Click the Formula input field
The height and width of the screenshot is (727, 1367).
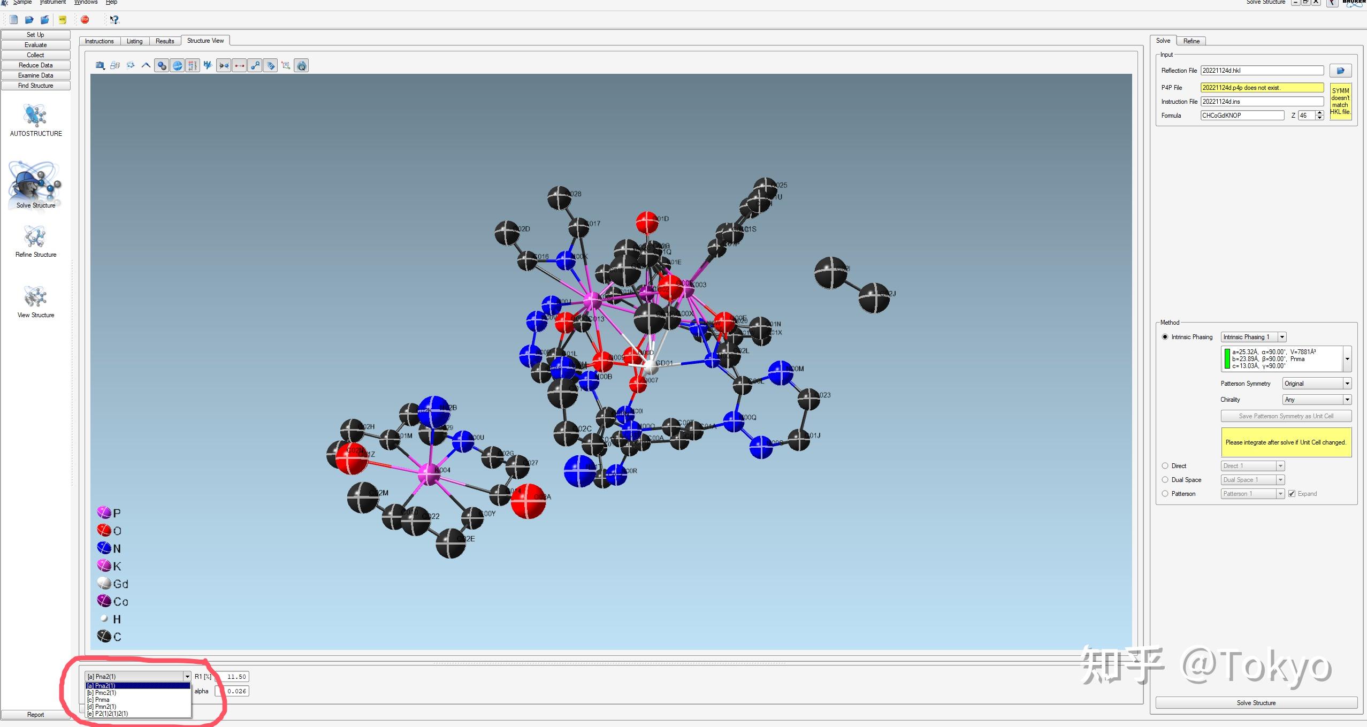pos(1242,116)
